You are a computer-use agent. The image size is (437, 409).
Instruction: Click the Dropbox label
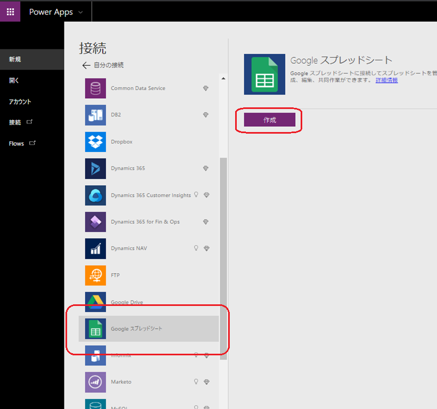click(121, 142)
